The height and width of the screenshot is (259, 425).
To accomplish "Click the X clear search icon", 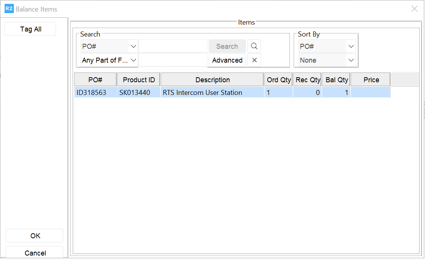I will pos(254,60).
